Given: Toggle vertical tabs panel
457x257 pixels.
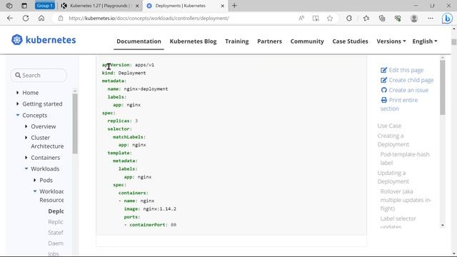Looking at the screenshot, I should [x=24, y=6].
